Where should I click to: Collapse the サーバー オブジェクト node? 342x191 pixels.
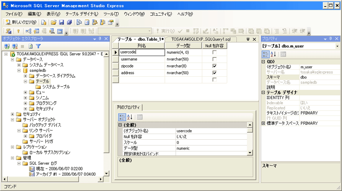click(12, 120)
